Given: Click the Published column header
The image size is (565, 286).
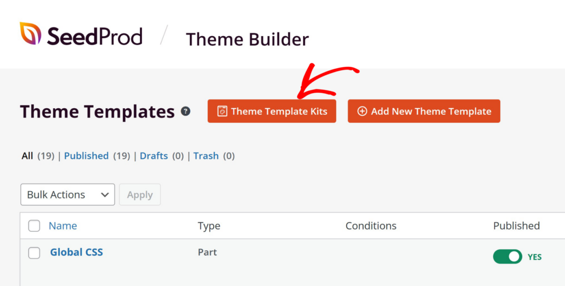Looking at the screenshot, I should (516, 226).
